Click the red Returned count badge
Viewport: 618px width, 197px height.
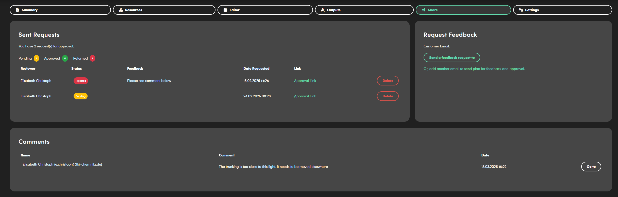(92, 58)
